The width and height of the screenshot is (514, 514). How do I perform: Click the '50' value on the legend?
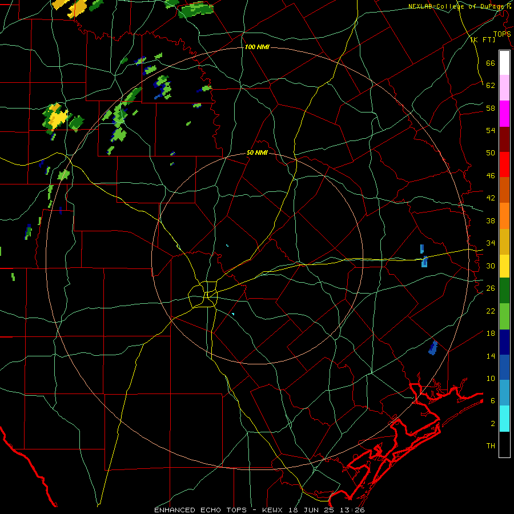point(491,153)
